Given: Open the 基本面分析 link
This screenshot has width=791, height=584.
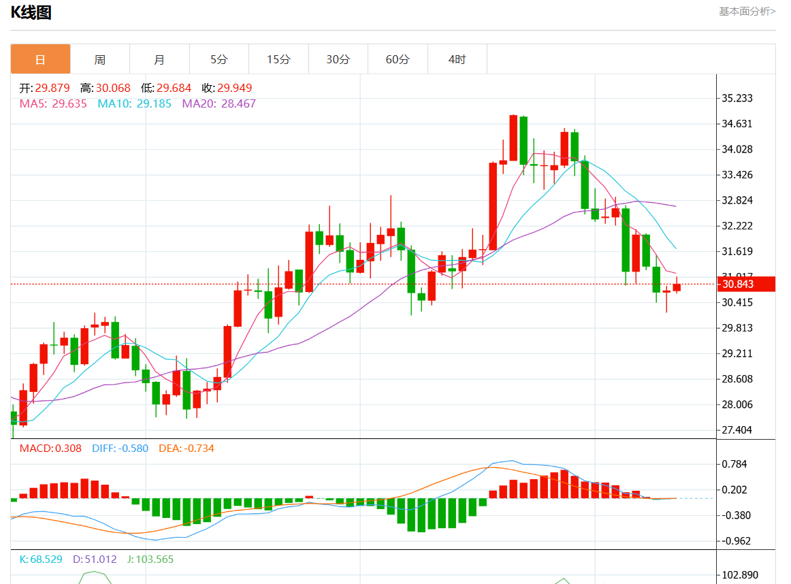Looking at the screenshot, I should pyautogui.click(x=747, y=11).
